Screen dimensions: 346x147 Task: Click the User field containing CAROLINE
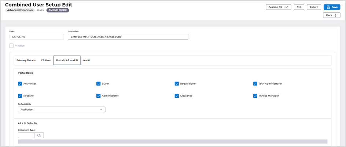click(x=37, y=37)
